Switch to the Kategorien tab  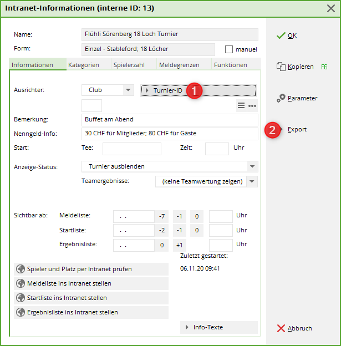point(83,65)
